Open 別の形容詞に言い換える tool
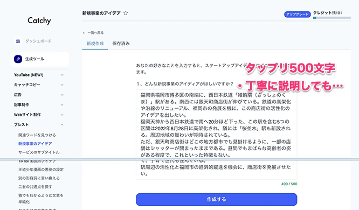The height and width of the screenshot is (210, 359). pos(39,178)
